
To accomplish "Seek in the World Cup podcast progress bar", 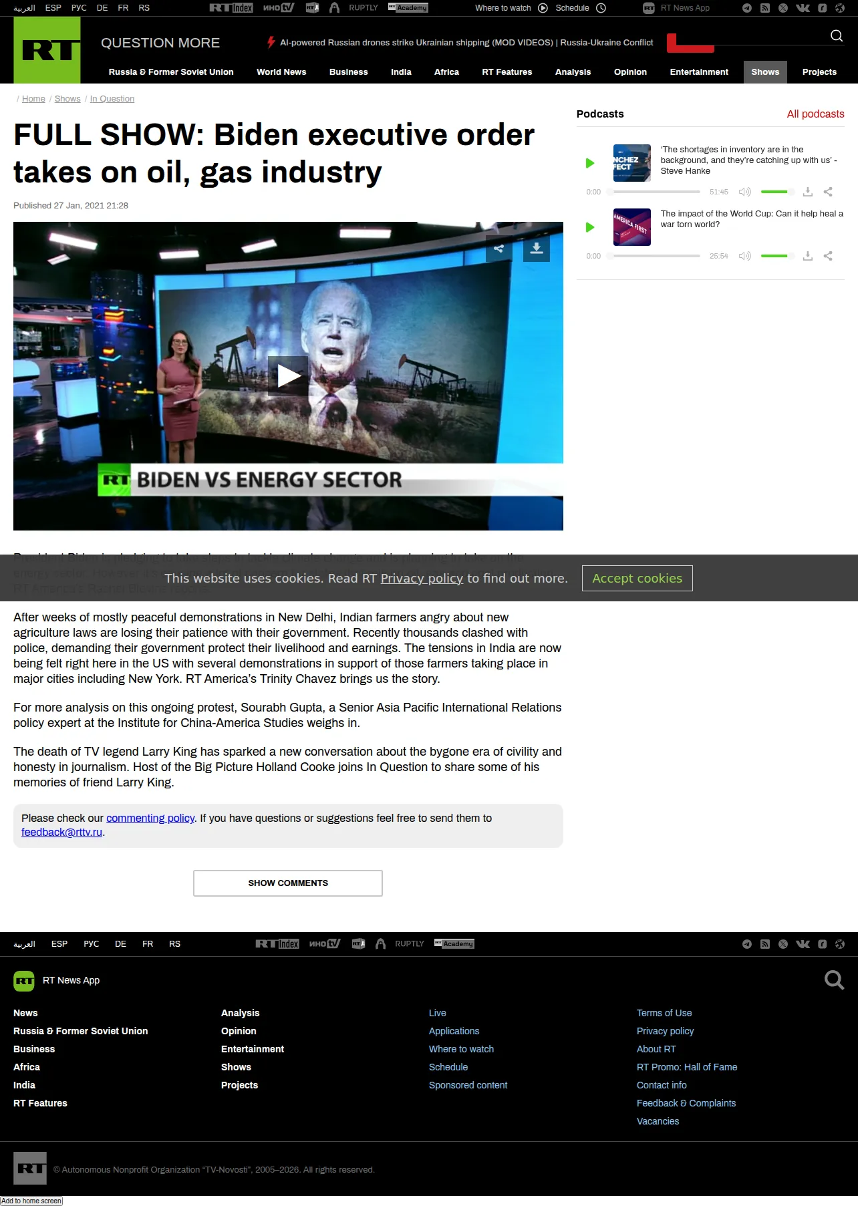I will (x=654, y=256).
